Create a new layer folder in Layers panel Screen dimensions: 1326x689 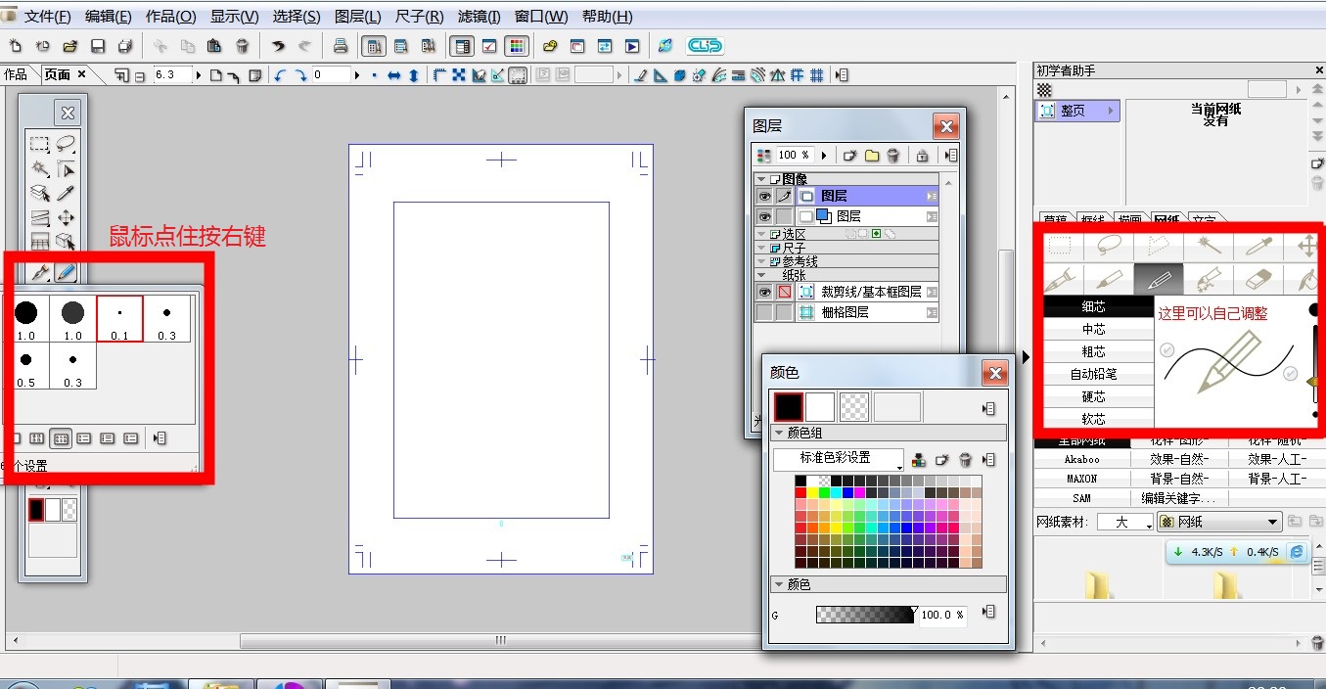(872, 156)
